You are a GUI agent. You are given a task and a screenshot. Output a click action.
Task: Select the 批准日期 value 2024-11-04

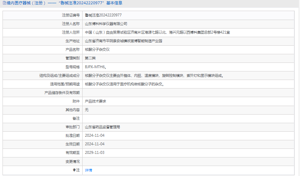95,136
